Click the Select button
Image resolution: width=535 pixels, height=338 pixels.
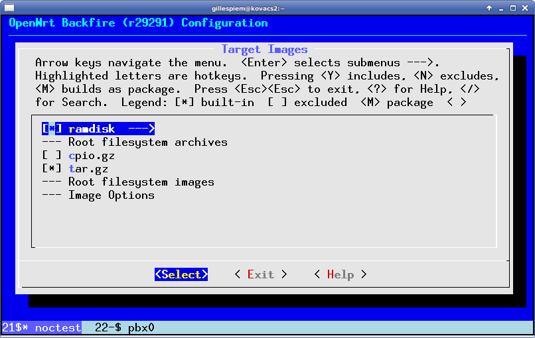click(x=181, y=274)
